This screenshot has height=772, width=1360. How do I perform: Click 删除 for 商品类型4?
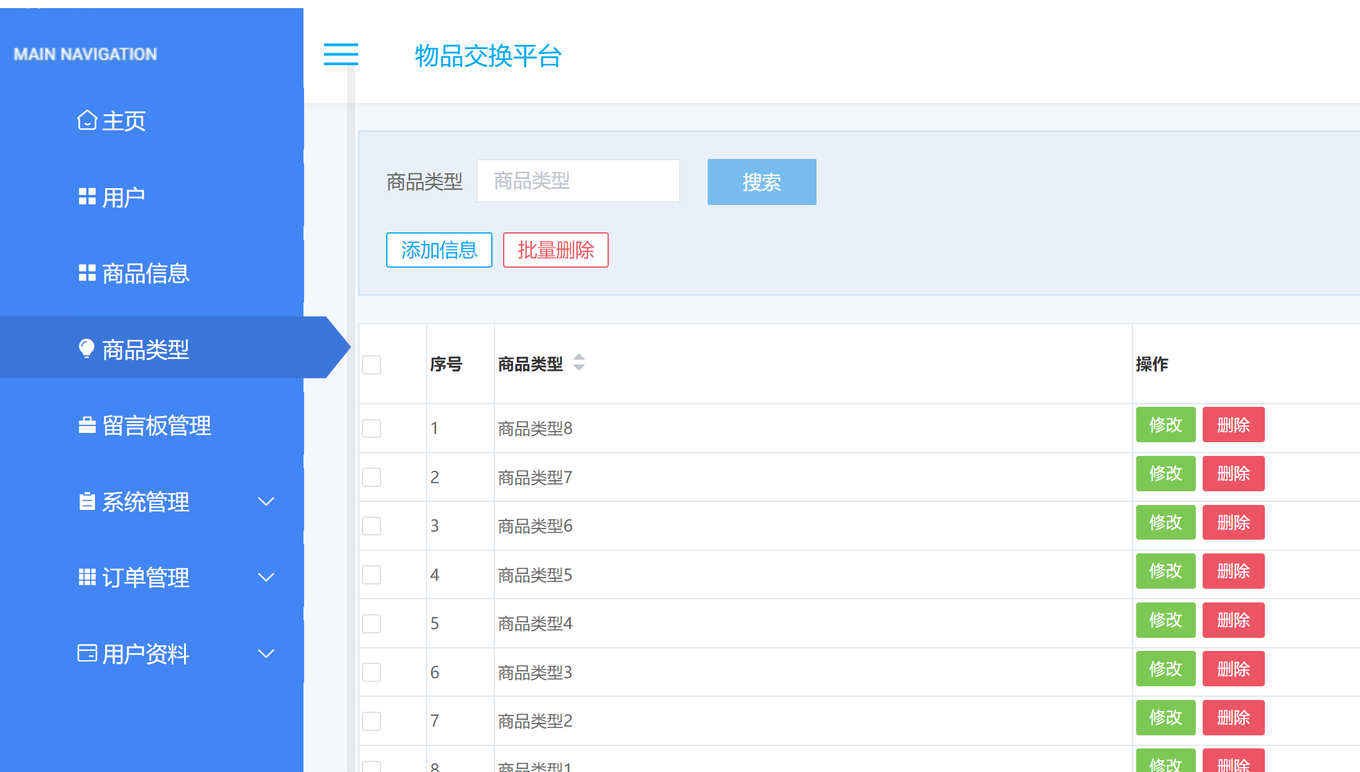[x=1234, y=620]
